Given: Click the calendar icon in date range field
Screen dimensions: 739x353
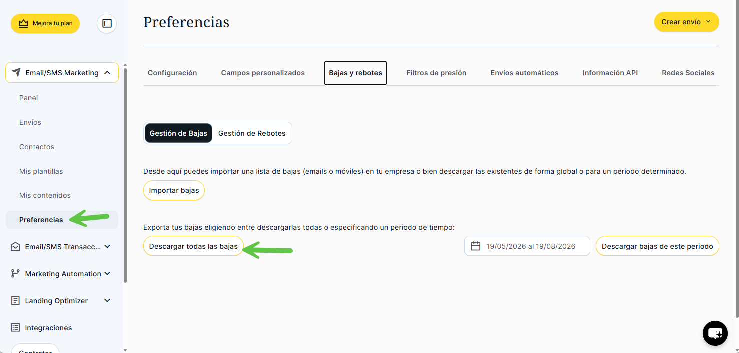Looking at the screenshot, I should point(476,246).
